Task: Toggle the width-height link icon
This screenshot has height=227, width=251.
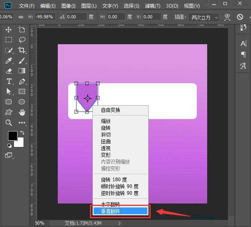Action: tap(21, 17)
